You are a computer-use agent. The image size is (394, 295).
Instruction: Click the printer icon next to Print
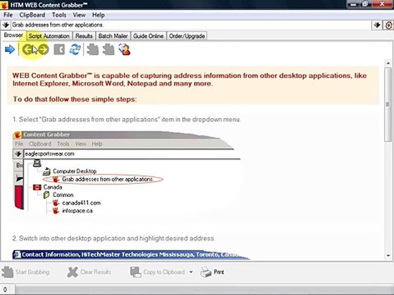(206, 272)
